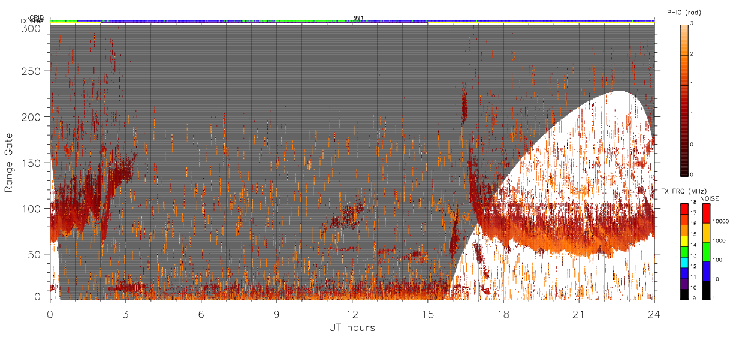The height and width of the screenshot is (340, 736).
Task: Click the green 100 swatch in NOISE legend
Action: tap(707, 252)
